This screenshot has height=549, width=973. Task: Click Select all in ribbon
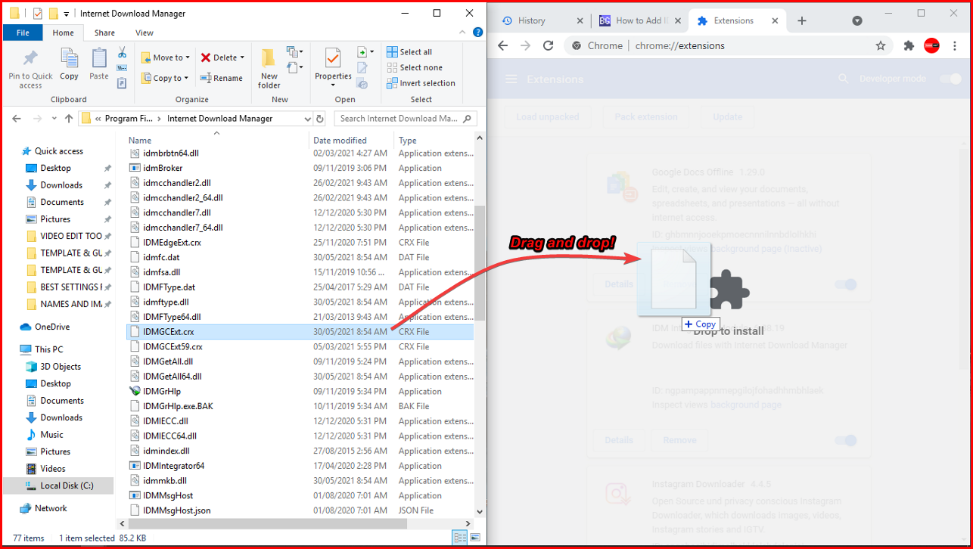tap(409, 51)
